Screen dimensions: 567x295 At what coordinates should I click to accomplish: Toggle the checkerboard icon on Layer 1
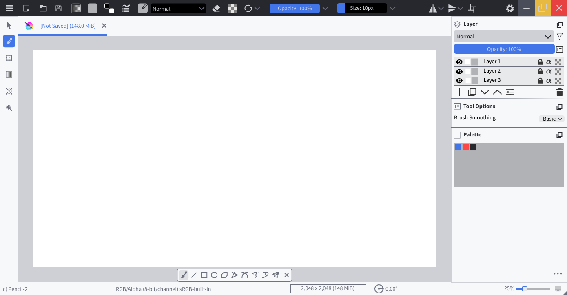click(558, 62)
